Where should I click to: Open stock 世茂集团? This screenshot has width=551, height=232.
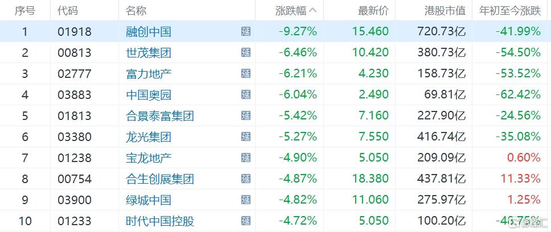click(149, 53)
